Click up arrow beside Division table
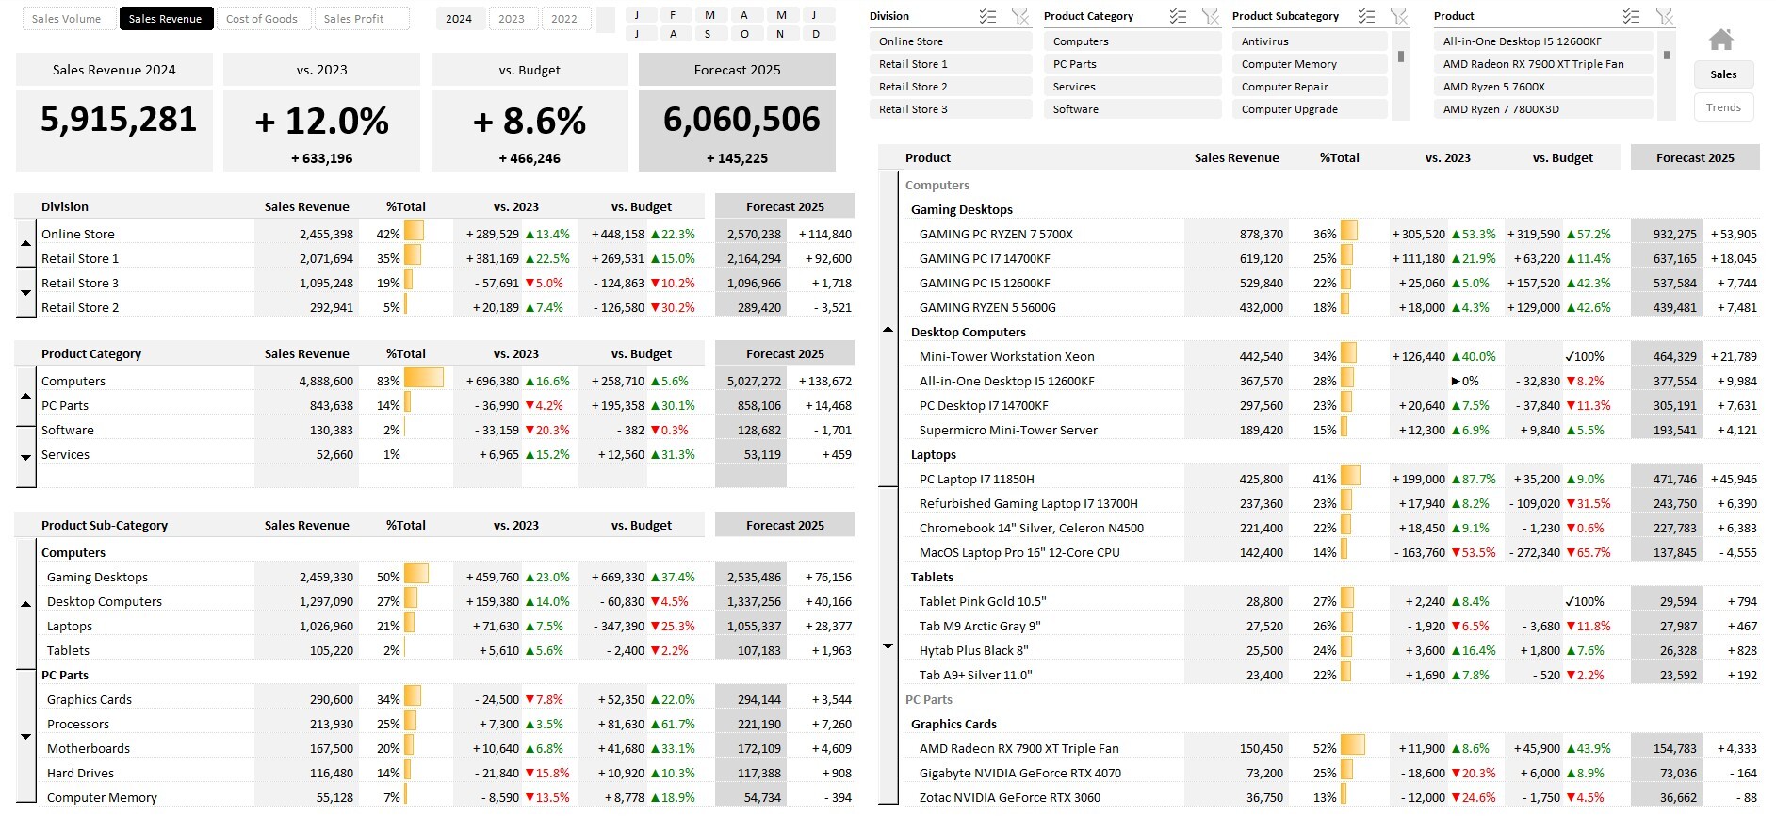 coord(25,244)
